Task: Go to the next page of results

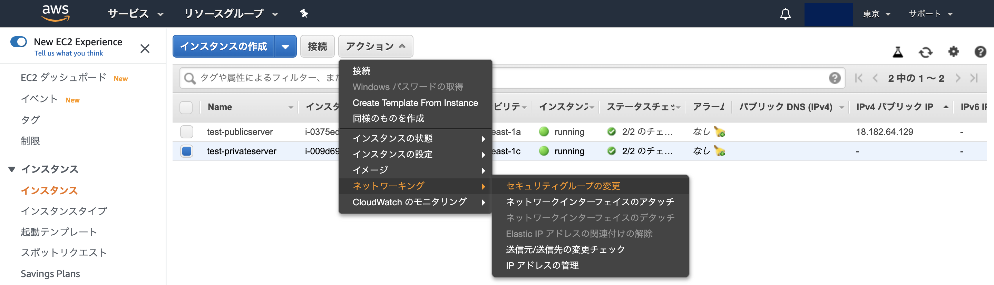Action: [x=958, y=78]
